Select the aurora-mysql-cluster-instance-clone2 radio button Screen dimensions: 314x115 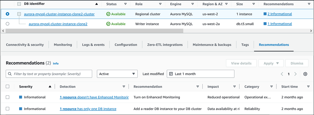(7, 24)
